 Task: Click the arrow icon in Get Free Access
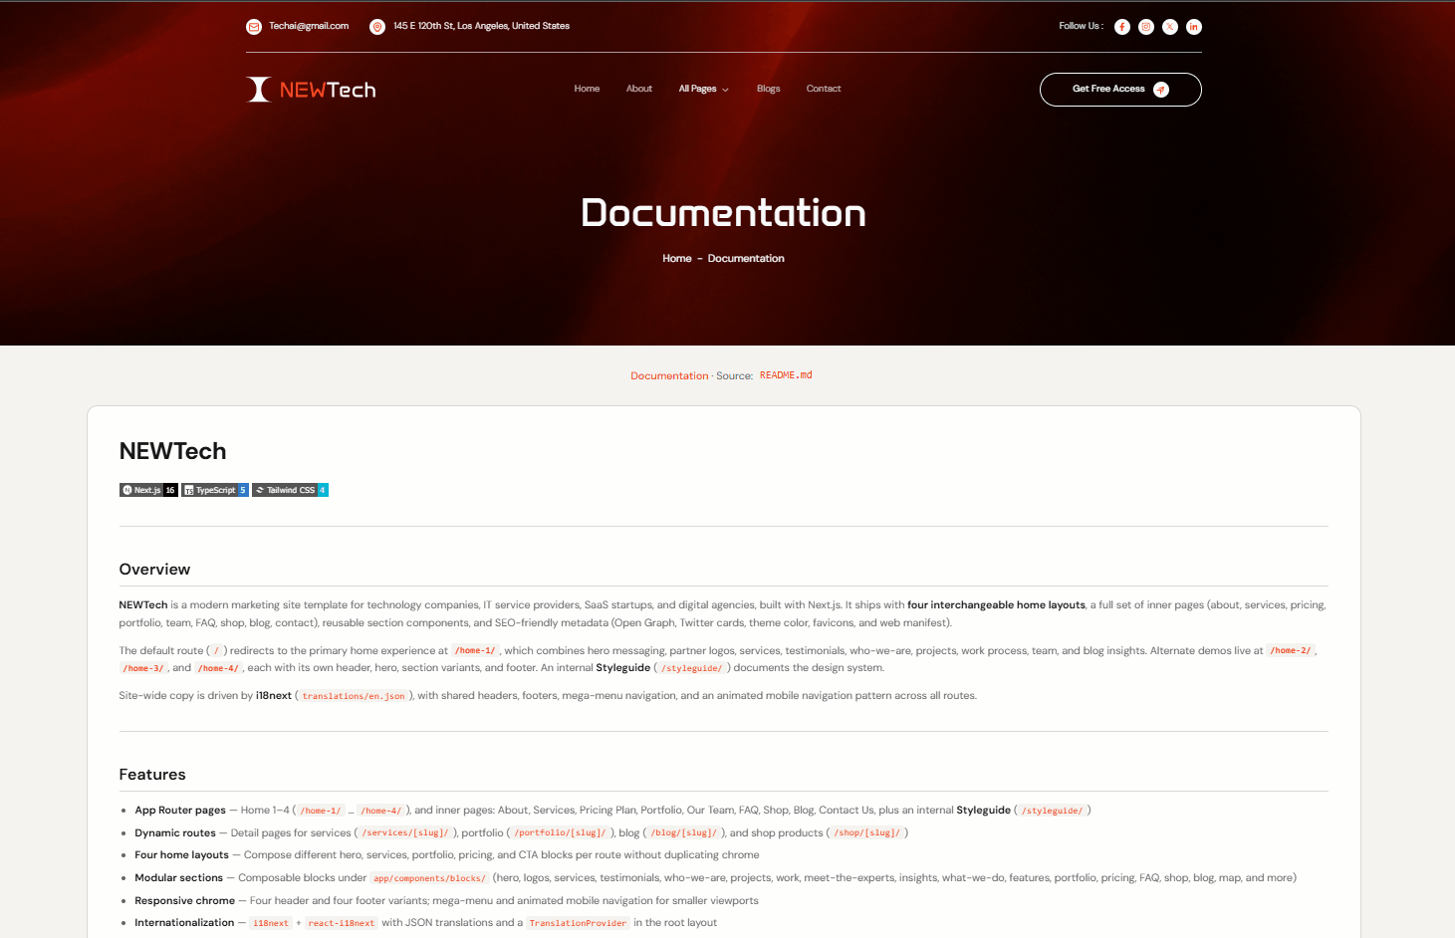tap(1161, 90)
